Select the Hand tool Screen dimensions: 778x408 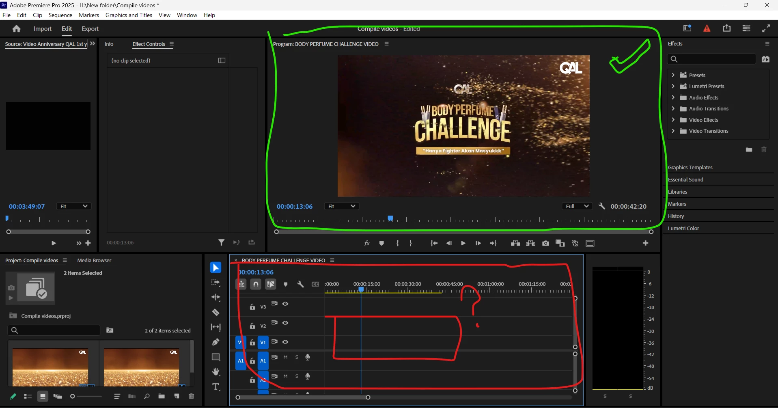(x=216, y=372)
